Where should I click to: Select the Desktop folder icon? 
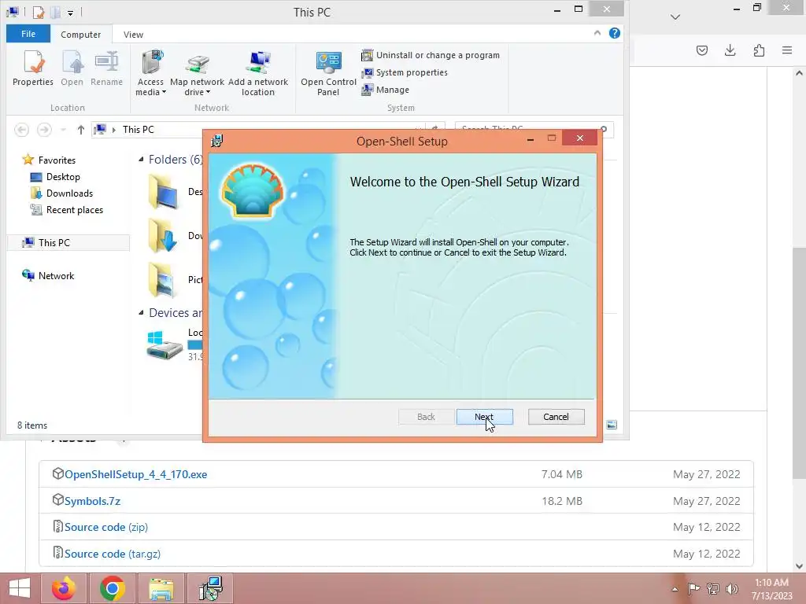164,192
